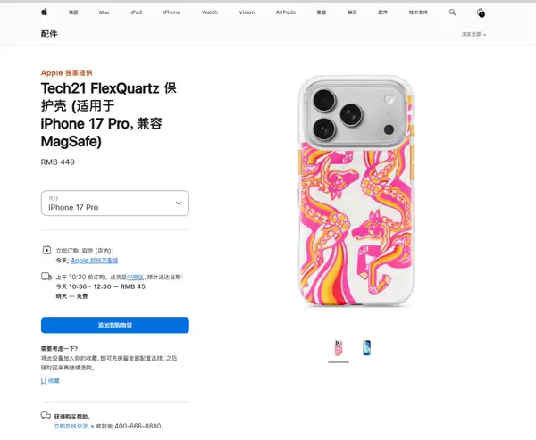This screenshot has width=536, height=440.
Task: Click the large phone case product image
Action: click(x=353, y=192)
